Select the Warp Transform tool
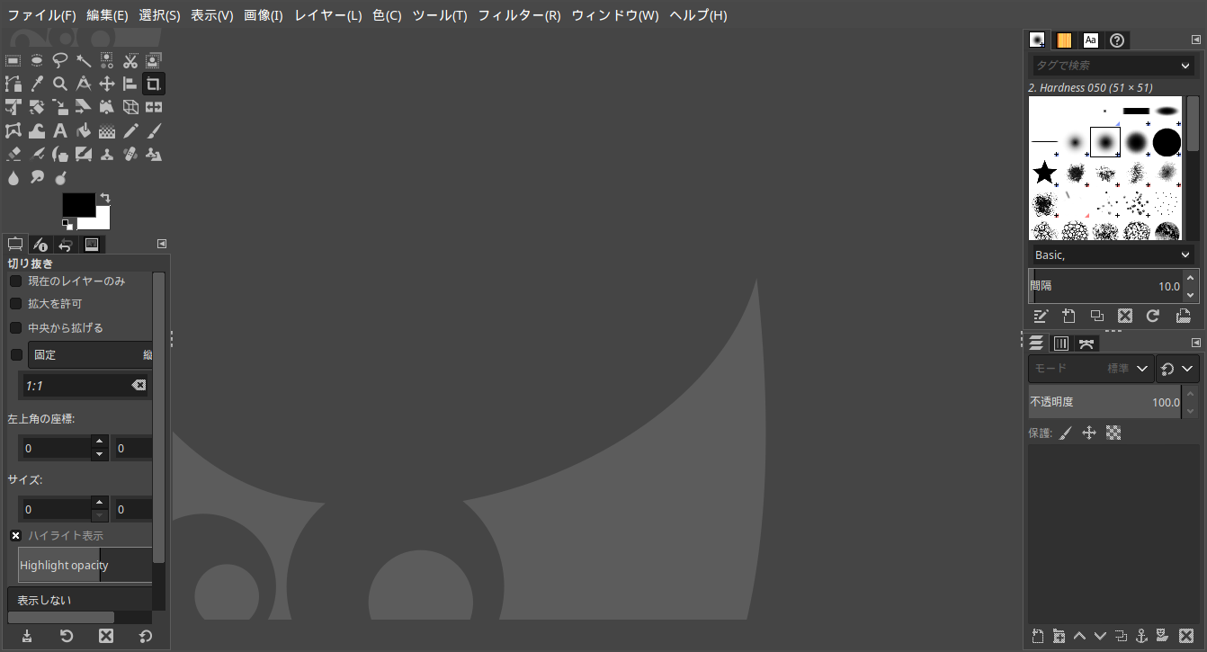 tap(37, 130)
